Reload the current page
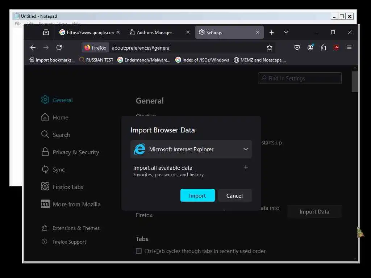The image size is (371, 278). (59, 47)
